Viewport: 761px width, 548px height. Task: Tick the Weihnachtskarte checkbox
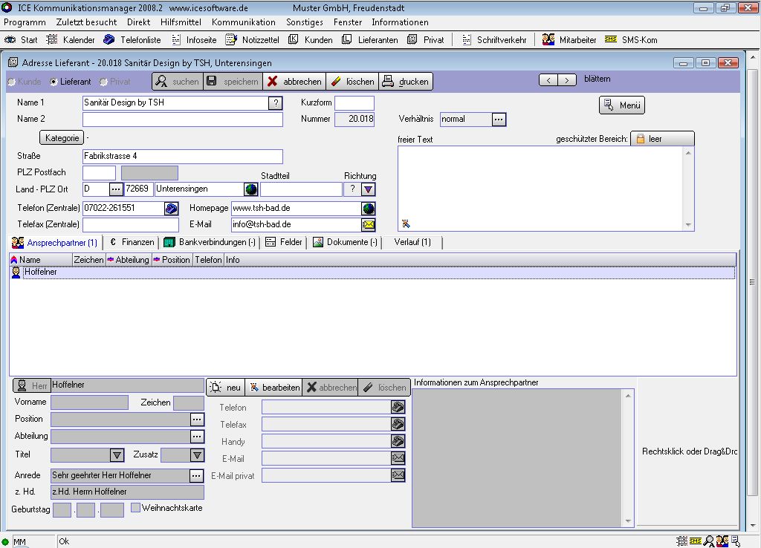[135, 508]
